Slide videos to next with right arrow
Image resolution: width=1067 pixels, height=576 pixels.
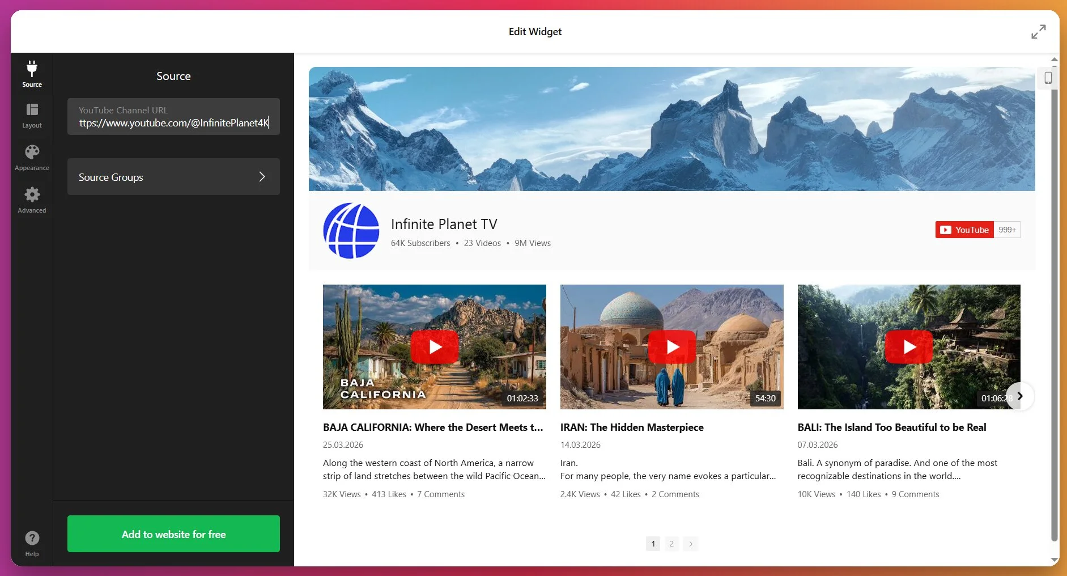(1020, 396)
